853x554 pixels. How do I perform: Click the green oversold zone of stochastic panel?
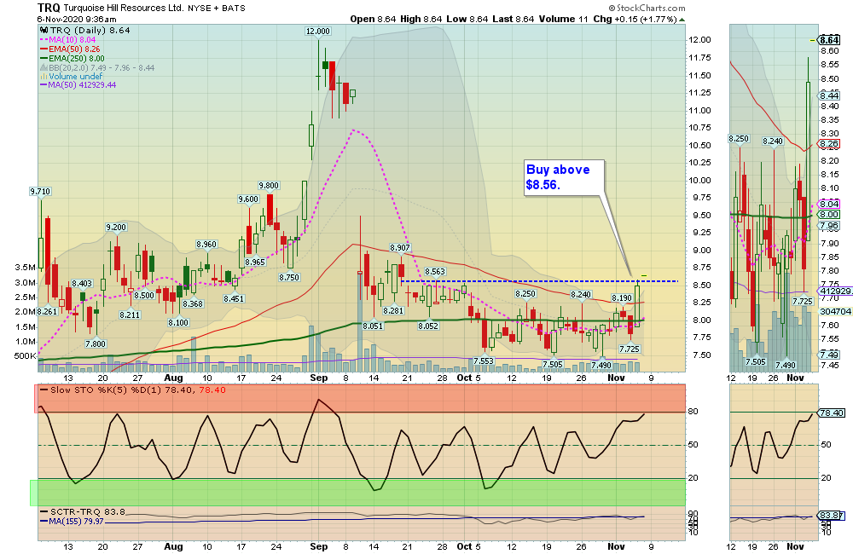[357, 492]
